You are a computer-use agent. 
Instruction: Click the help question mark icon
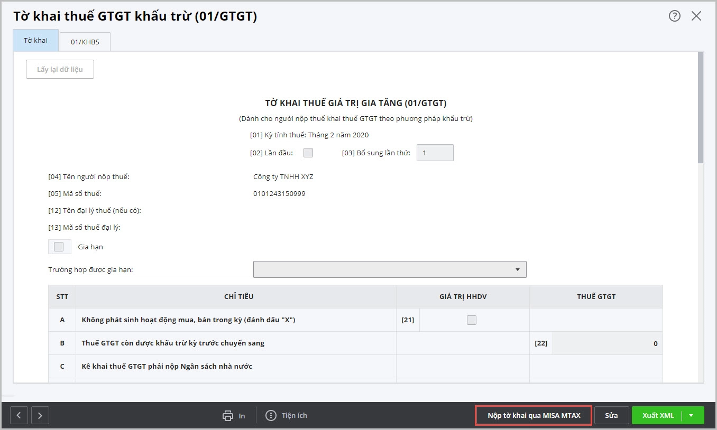(x=674, y=16)
